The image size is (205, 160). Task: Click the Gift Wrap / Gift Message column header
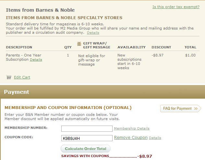[x=96, y=45]
